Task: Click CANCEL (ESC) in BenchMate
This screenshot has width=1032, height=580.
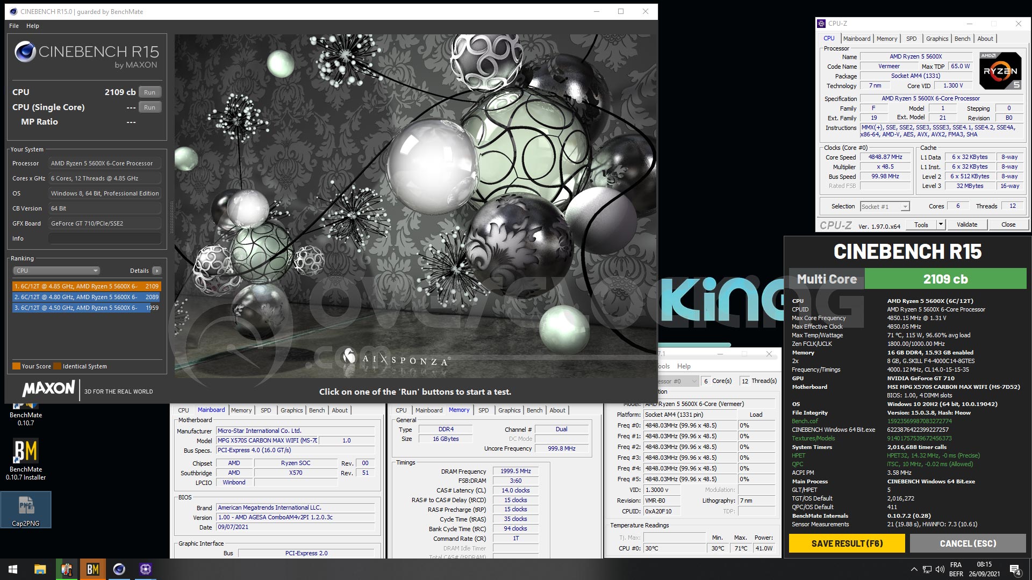Action: [x=968, y=543]
